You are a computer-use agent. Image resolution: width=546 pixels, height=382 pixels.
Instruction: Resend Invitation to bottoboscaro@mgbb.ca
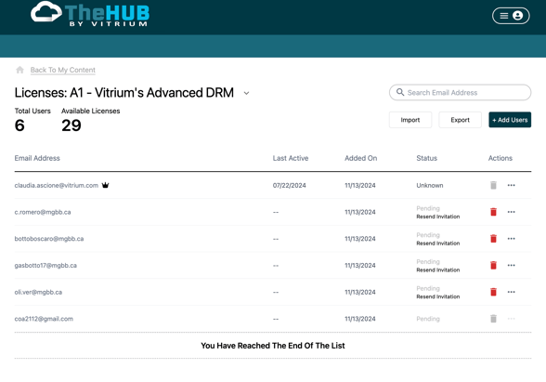pos(438,244)
